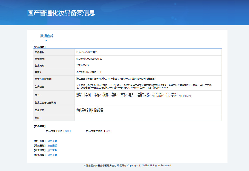The image size is (249, 171).
Task: Click the 备案人住所地址 address value
Action: click(x=116, y=79)
